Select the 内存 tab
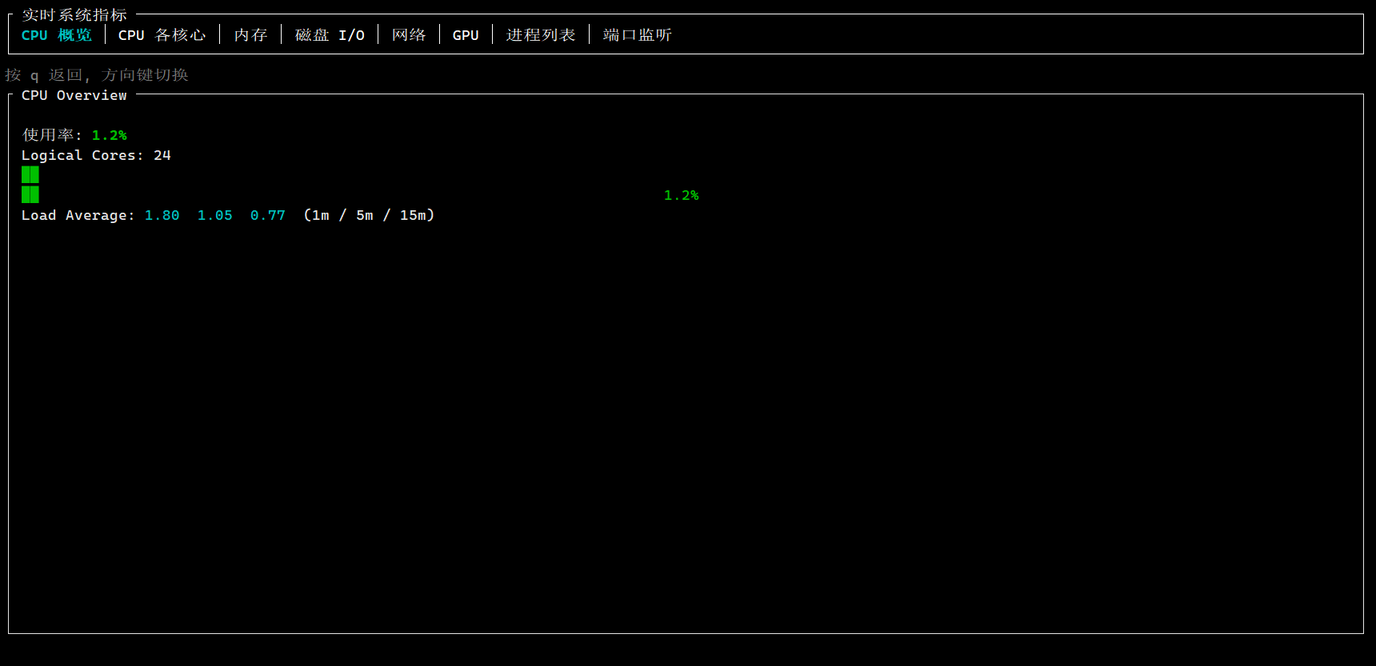The height and width of the screenshot is (666, 1376). click(x=250, y=35)
